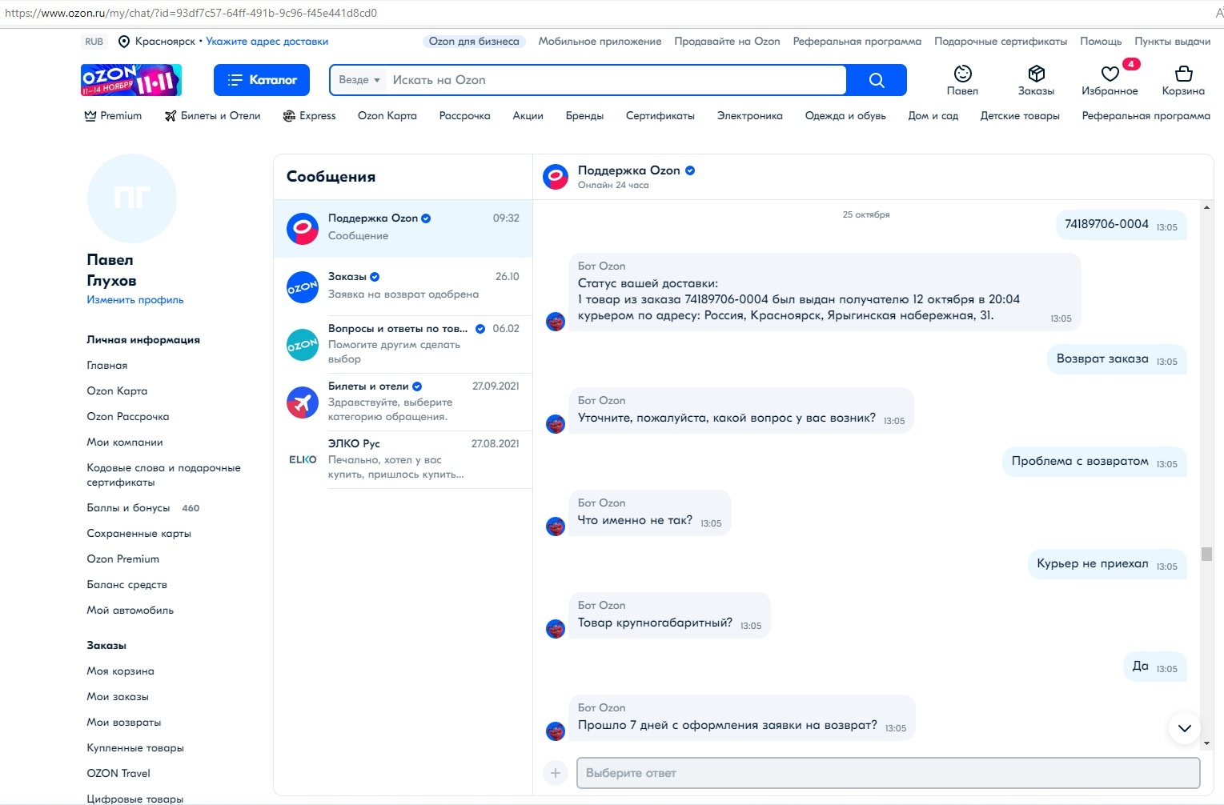Screen dimensions: 1224x805
Task: Open Сохраненные карты in sidebar
Action: click(138, 534)
